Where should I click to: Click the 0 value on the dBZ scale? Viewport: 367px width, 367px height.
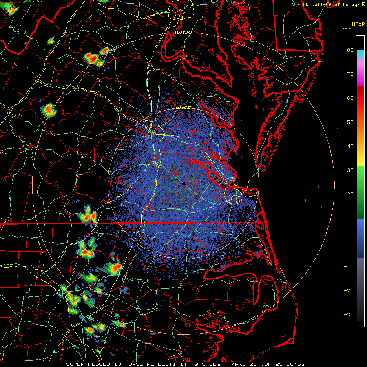click(352, 243)
